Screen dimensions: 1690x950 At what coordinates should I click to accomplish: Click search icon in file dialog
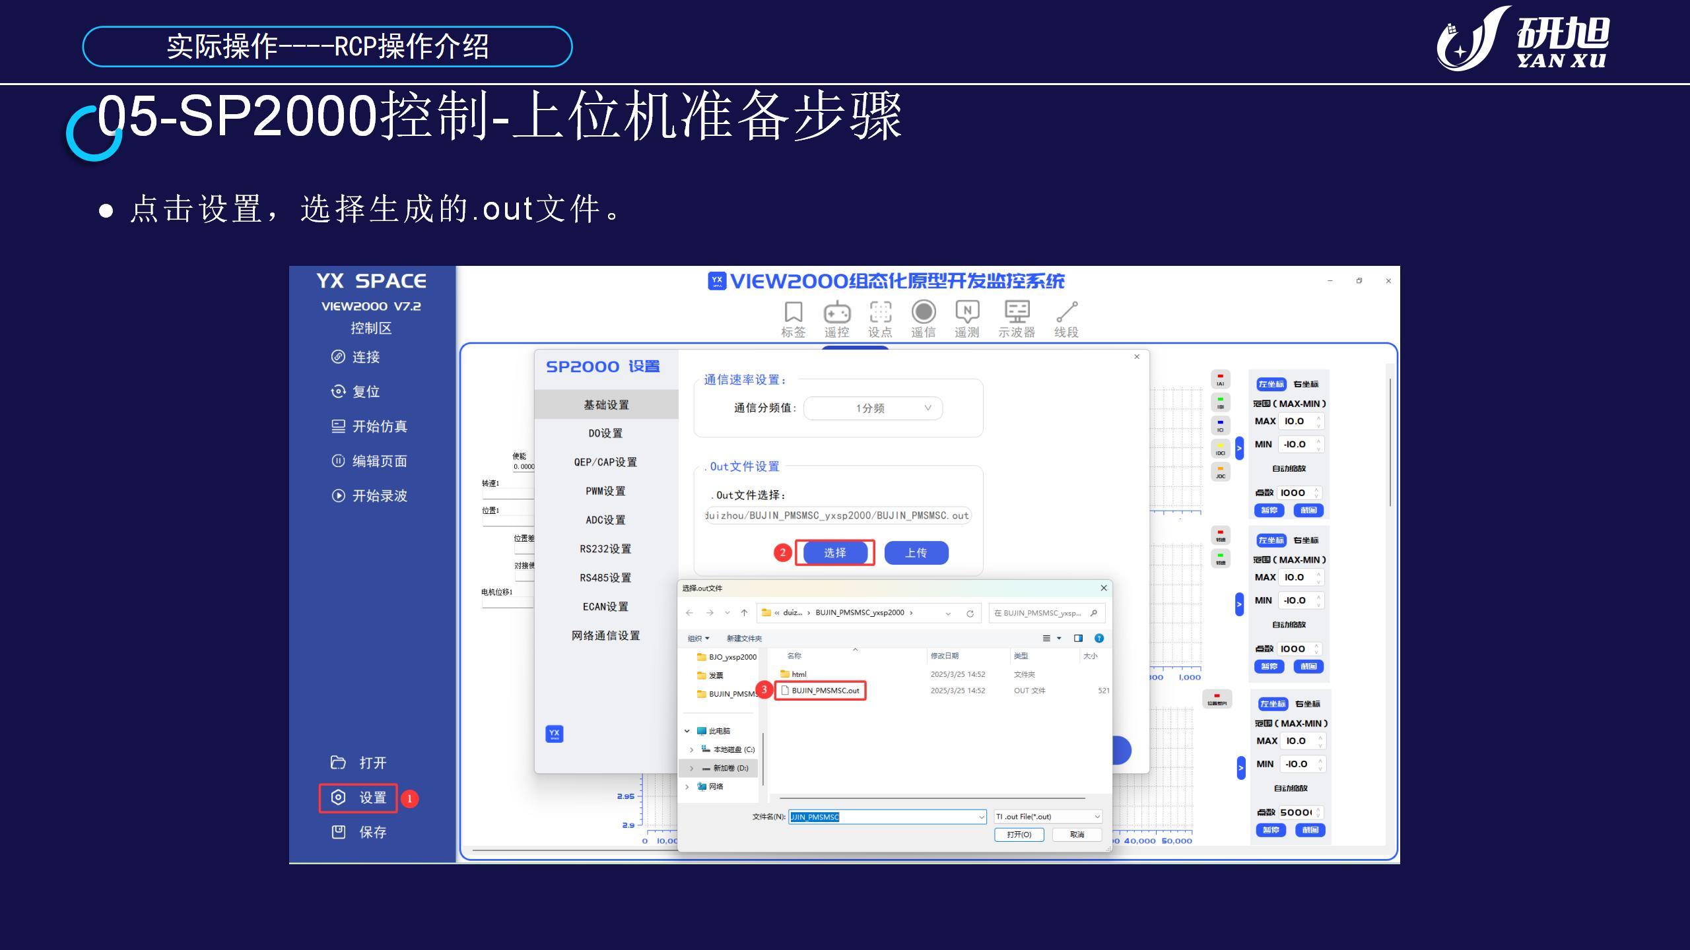(x=1094, y=613)
